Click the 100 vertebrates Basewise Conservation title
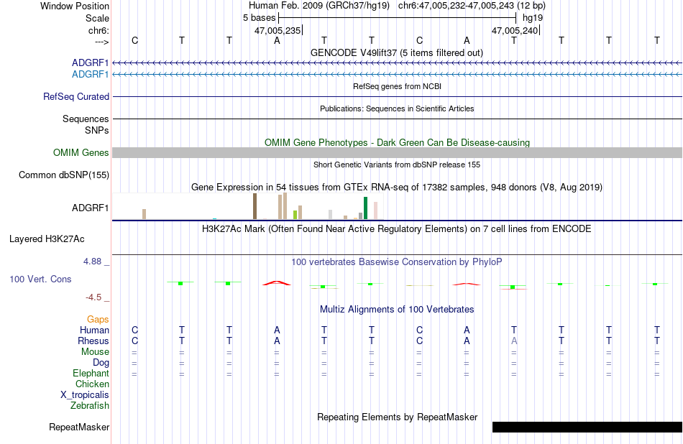 coord(397,262)
